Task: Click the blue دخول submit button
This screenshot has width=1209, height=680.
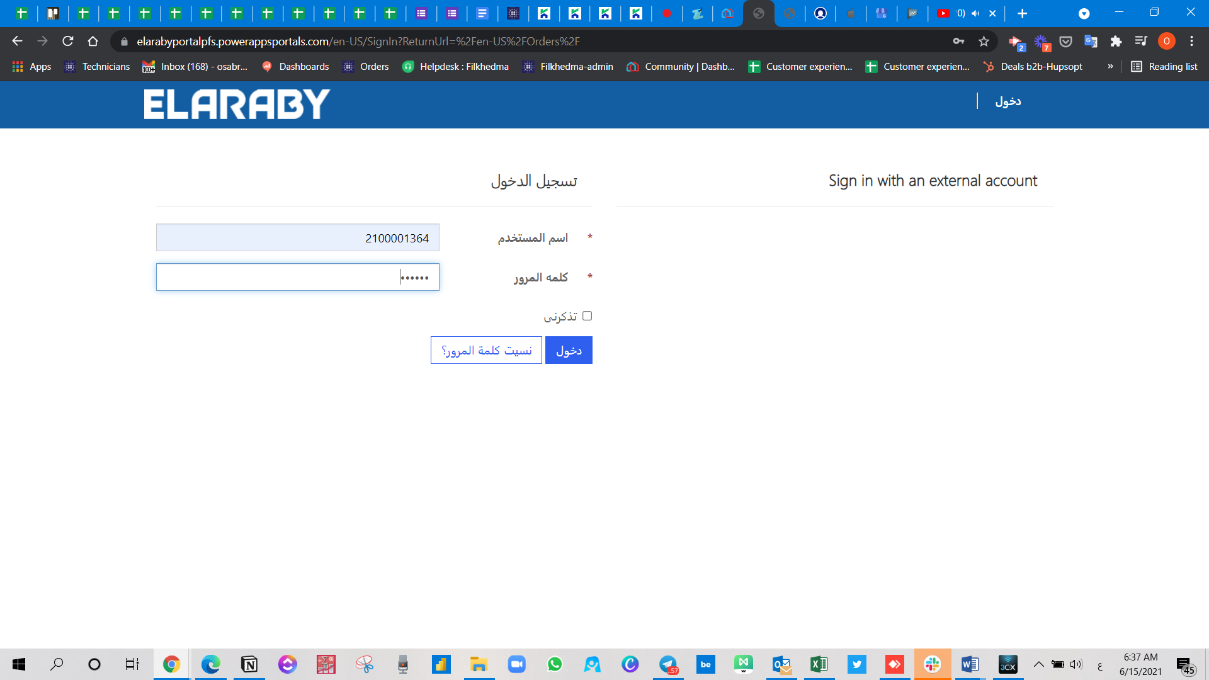Action: point(569,350)
